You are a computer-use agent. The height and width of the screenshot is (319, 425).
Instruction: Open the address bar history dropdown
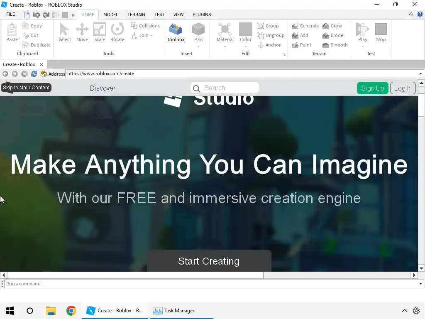(x=420, y=74)
